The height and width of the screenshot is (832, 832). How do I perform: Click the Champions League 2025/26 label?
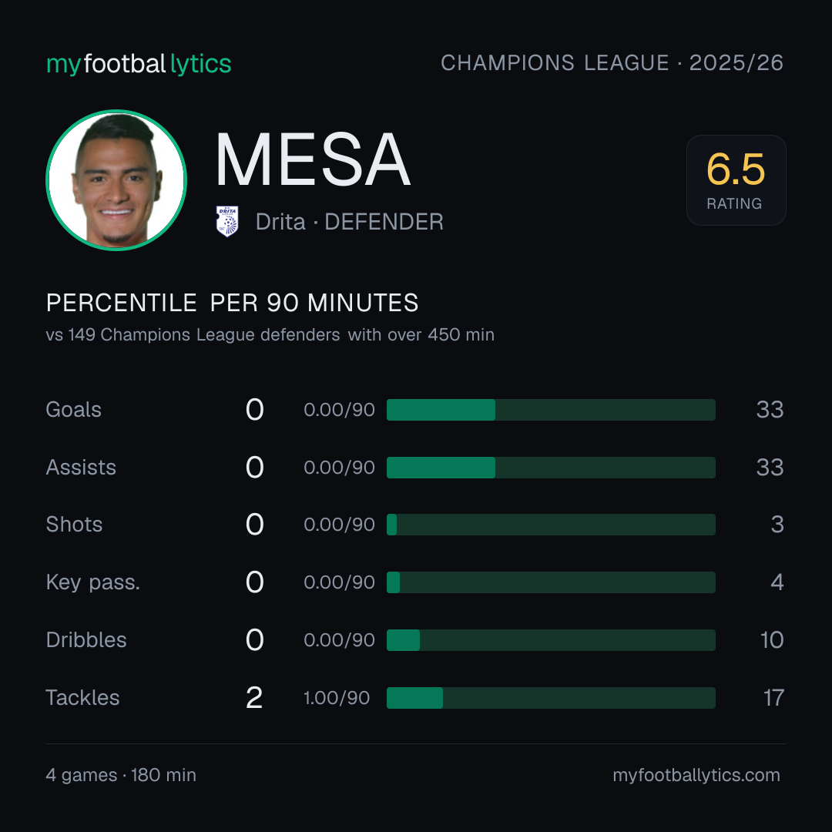(612, 62)
